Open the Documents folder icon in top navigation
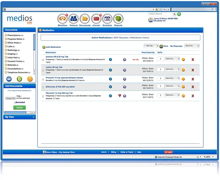This screenshot has height=180, width=220. click(x=85, y=19)
